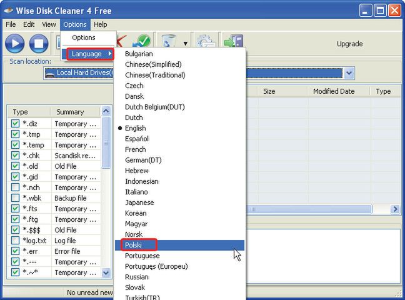Select Norsk language

[x=179, y=234]
